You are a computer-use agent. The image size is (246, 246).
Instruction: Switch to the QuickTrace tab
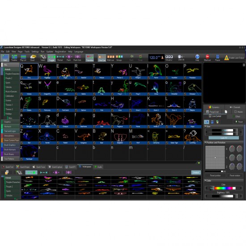[39, 167]
